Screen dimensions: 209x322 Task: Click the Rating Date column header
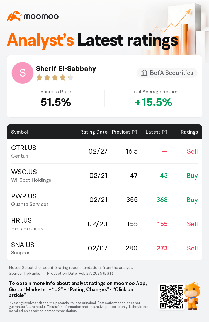(x=94, y=132)
